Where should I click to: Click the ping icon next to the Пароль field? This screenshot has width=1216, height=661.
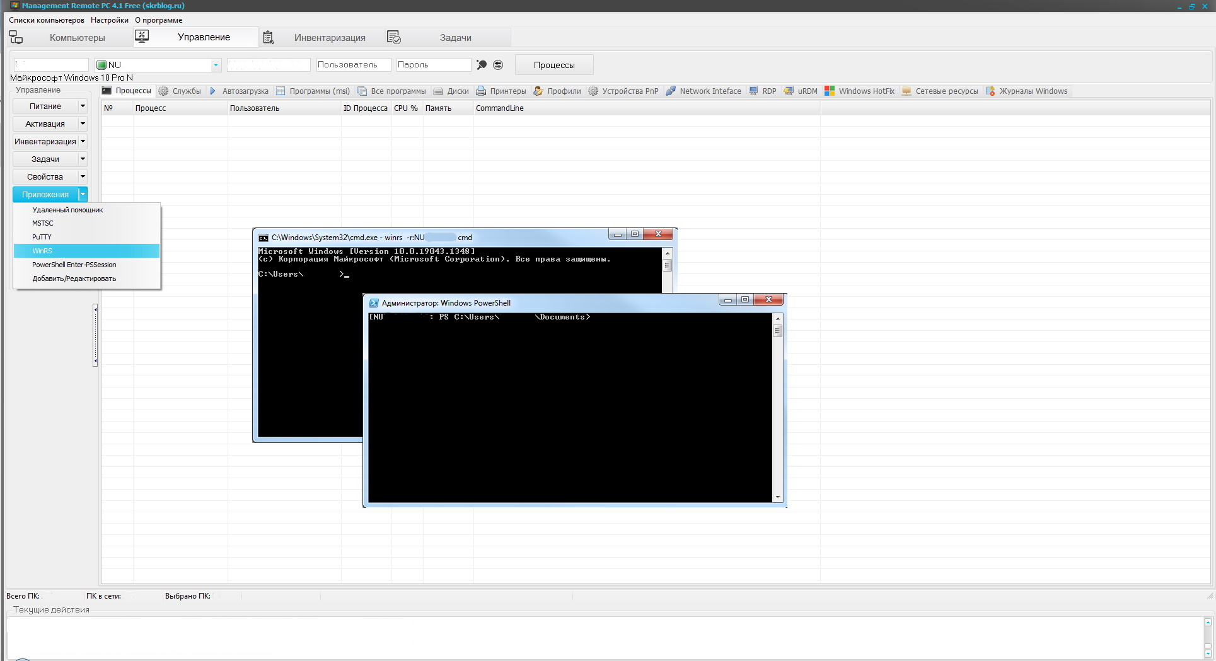[x=482, y=65]
